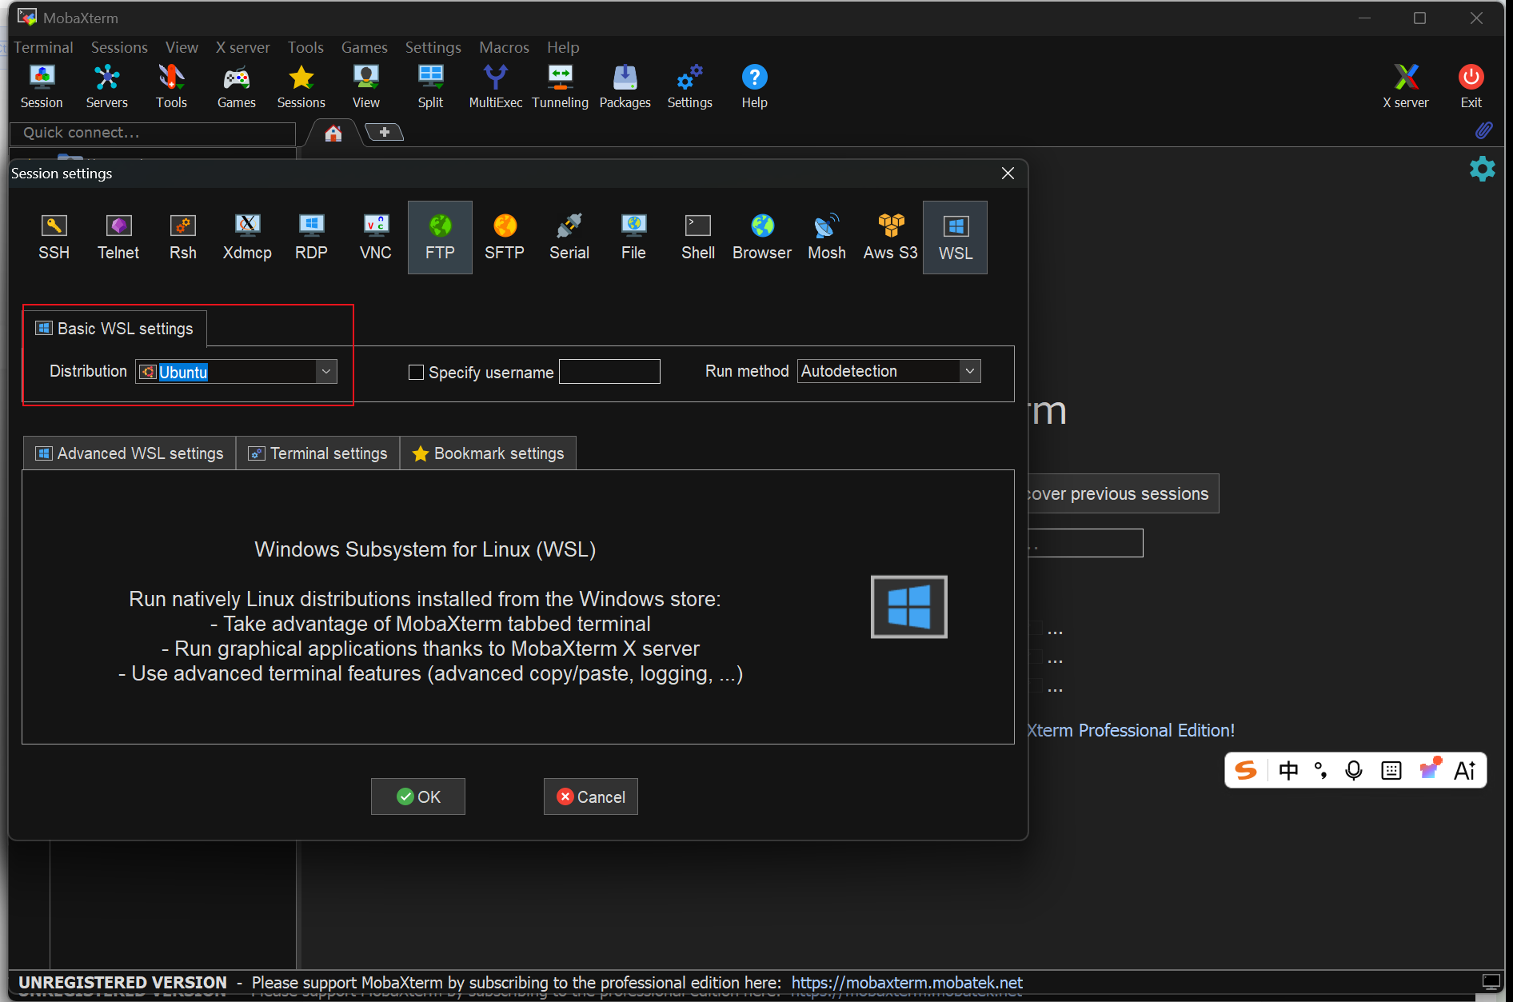1513x1002 pixels.
Task: Click the red Exit power icon
Action: 1471,86
